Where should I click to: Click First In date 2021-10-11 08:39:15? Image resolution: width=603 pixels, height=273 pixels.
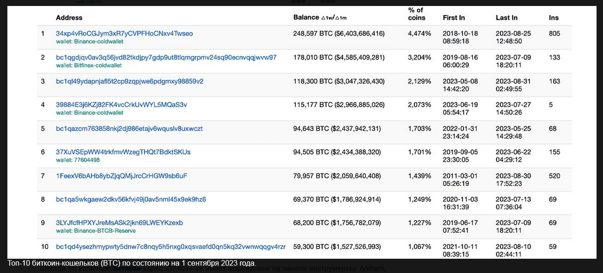460,250
